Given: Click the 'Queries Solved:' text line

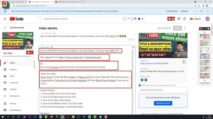Looking at the screenshot, I should [48, 90].
